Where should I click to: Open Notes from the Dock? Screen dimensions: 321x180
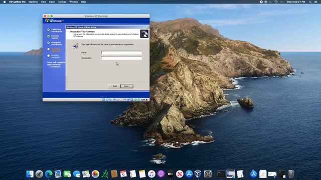(142, 174)
